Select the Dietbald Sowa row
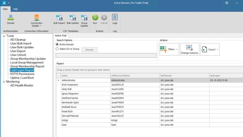The height and width of the screenshot is (137, 243). (149, 107)
